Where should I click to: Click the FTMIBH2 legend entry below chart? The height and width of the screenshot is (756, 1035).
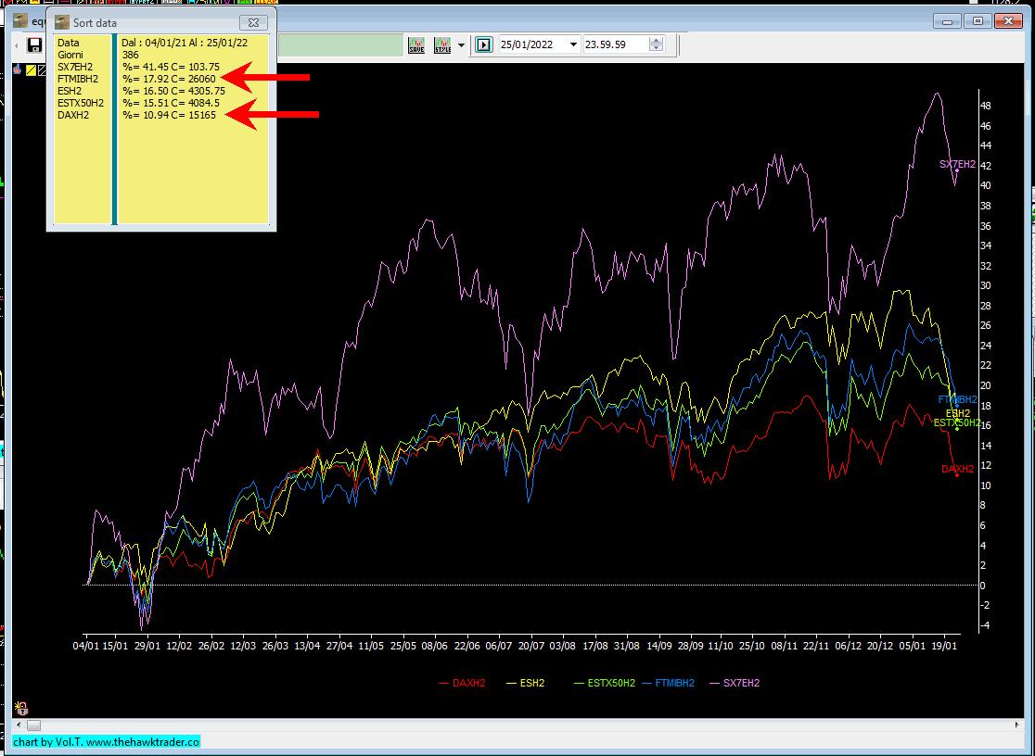coord(668,683)
